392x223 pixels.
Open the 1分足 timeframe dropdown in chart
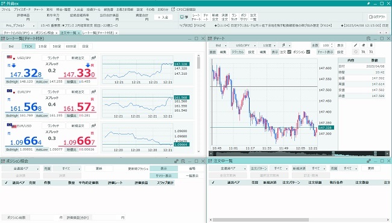tap(267, 45)
